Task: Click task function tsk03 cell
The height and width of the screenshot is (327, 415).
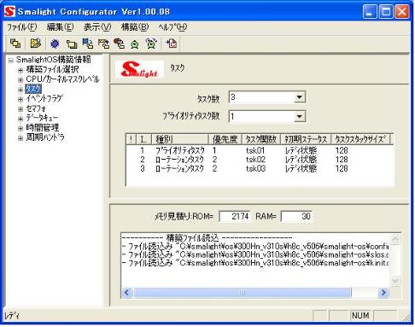Action: [255, 168]
